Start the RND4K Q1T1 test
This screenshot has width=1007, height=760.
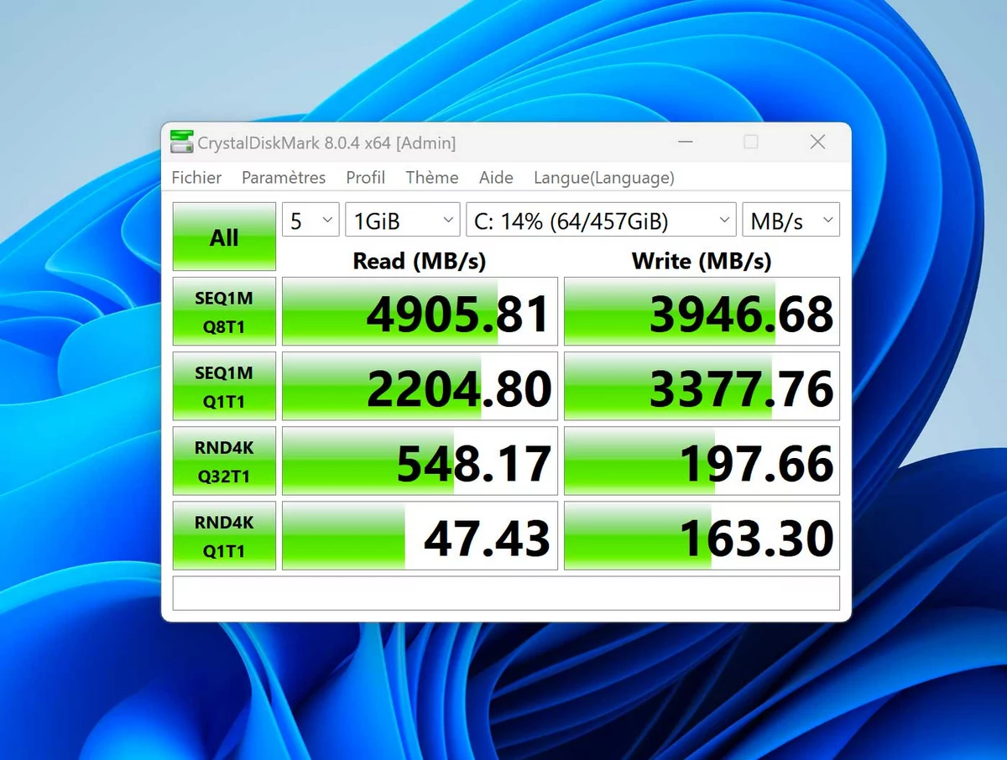(224, 536)
